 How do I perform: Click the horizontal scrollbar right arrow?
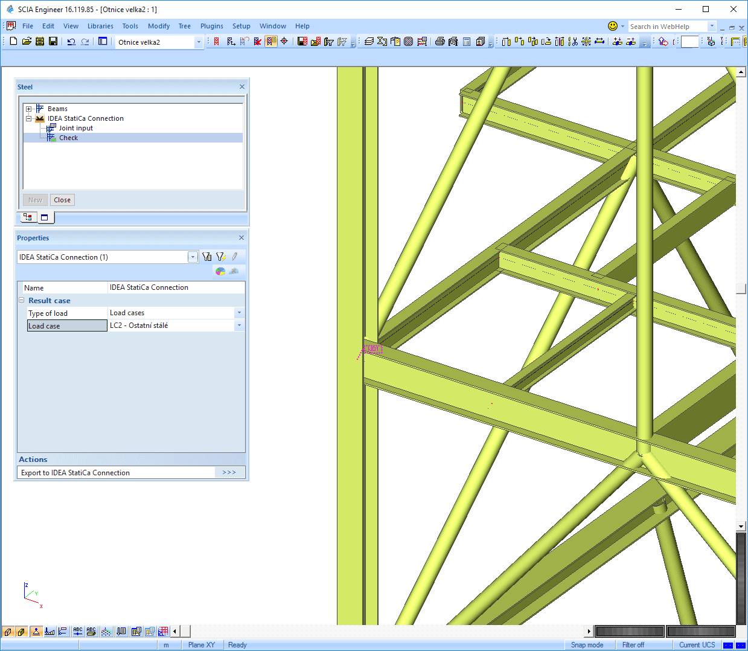[x=589, y=632]
